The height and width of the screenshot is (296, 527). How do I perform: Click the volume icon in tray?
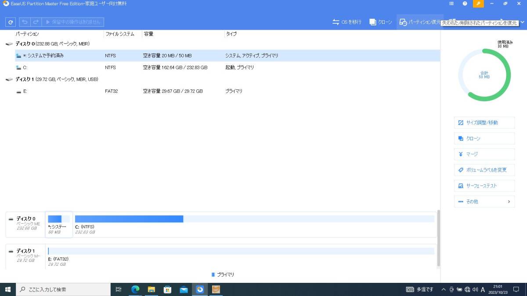click(x=475, y=289)
